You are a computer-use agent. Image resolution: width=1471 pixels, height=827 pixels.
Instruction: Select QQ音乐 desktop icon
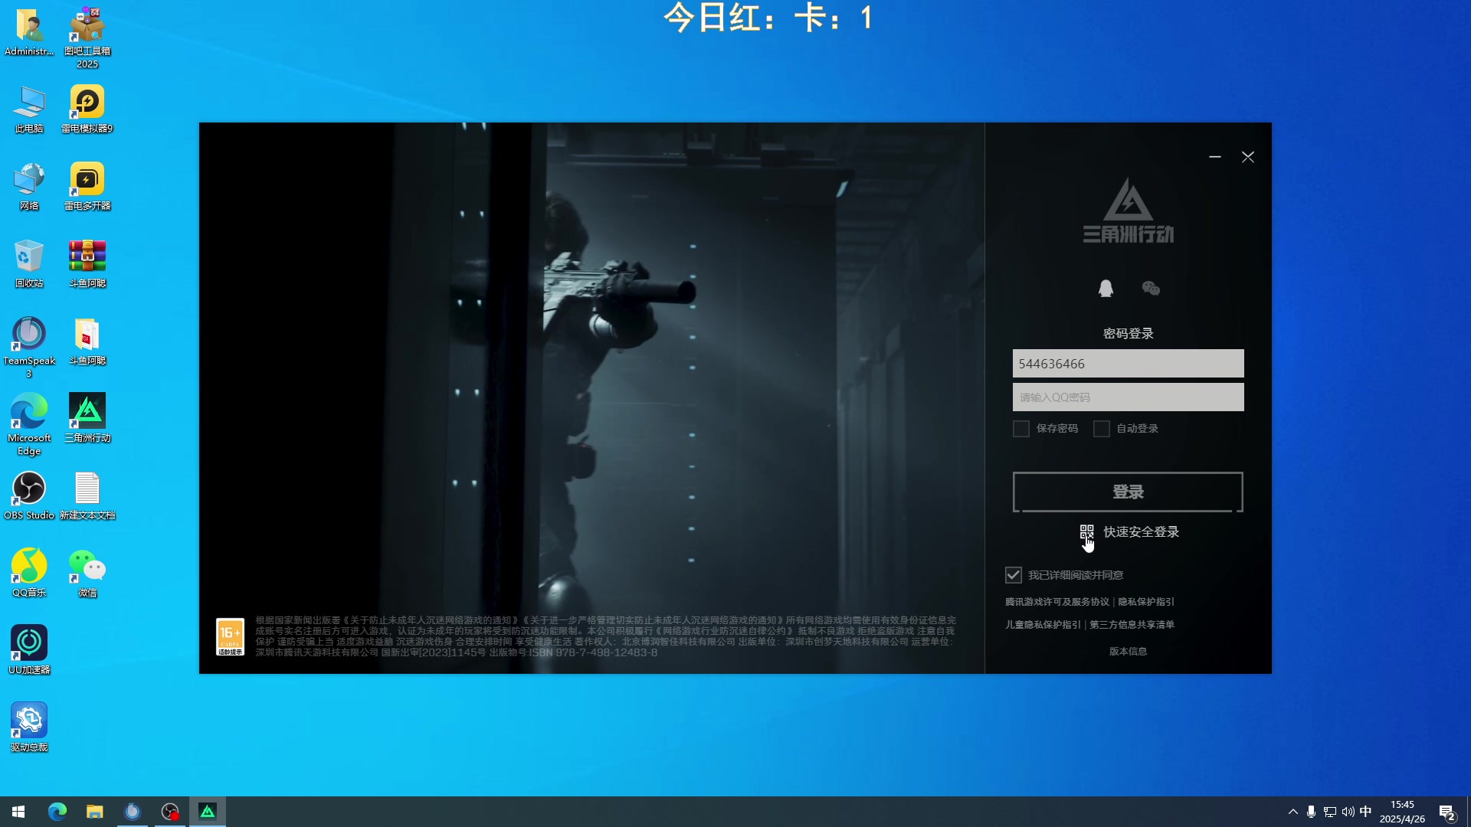point(29,574)
